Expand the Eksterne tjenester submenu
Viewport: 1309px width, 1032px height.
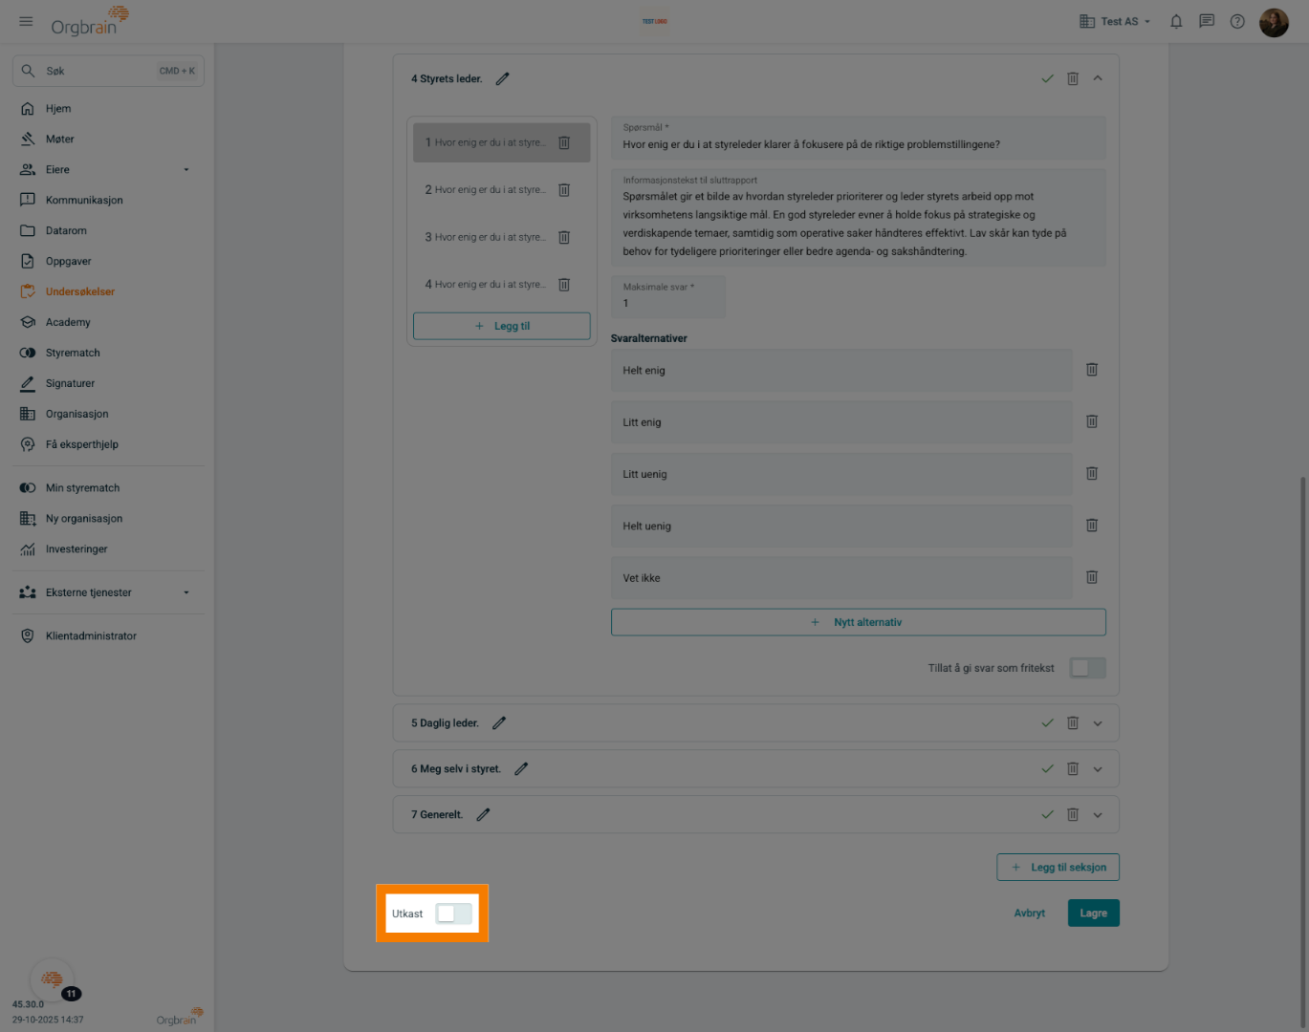(186, 592)
